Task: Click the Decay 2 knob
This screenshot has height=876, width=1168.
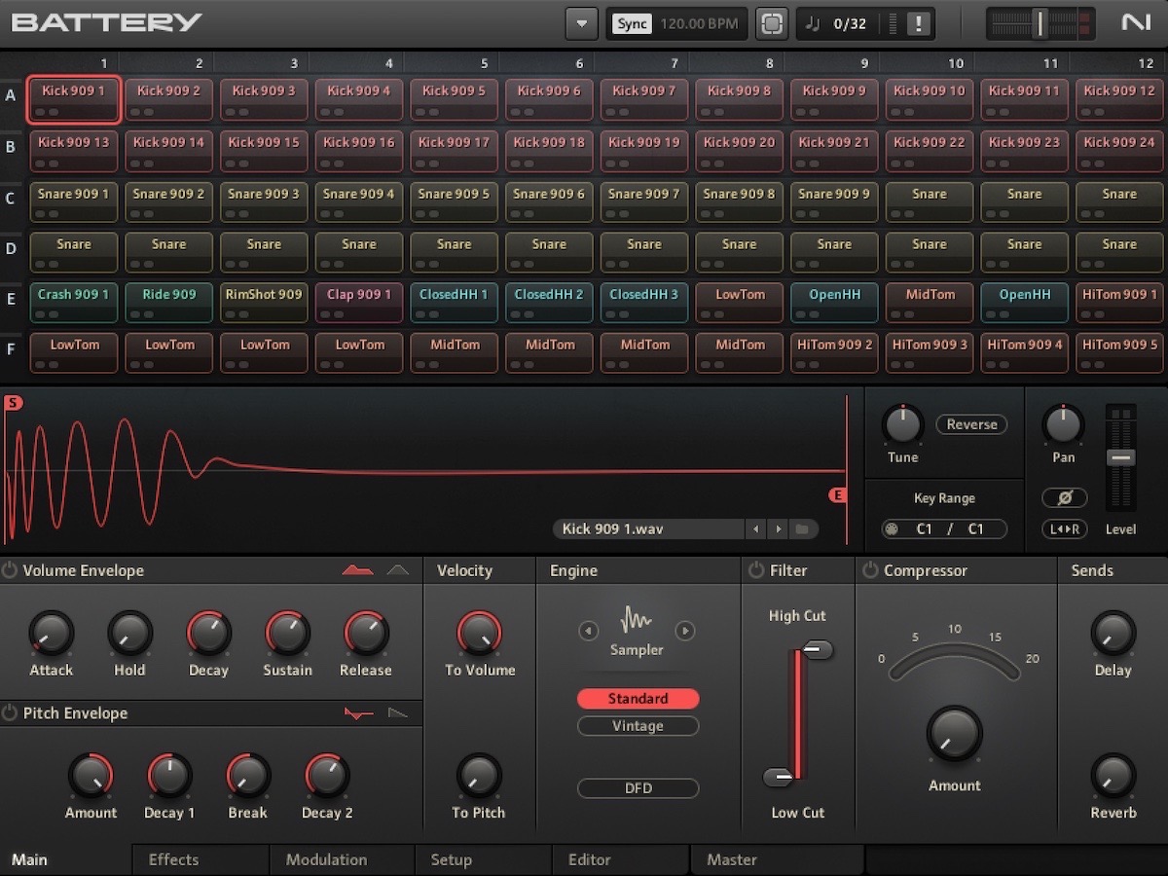Action: pos(327,776)
